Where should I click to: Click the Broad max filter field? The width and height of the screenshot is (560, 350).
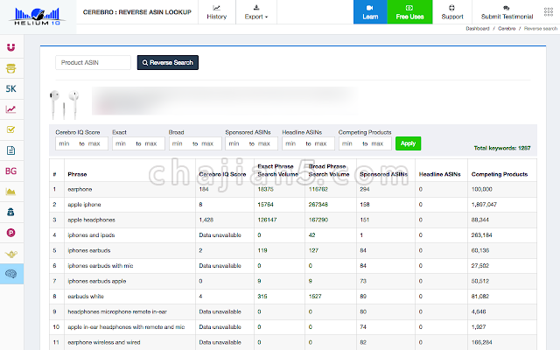click(x=208, y=143)
